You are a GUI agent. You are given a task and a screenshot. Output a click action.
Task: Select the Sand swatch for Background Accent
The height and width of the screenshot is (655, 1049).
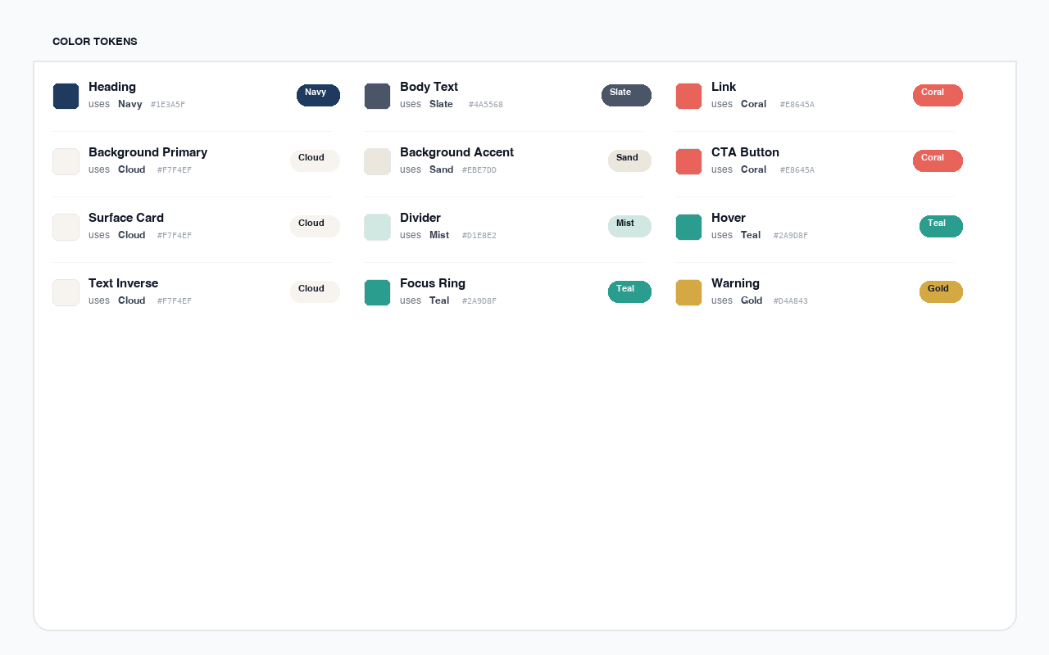pyautogui.click(x=377, y=161)
